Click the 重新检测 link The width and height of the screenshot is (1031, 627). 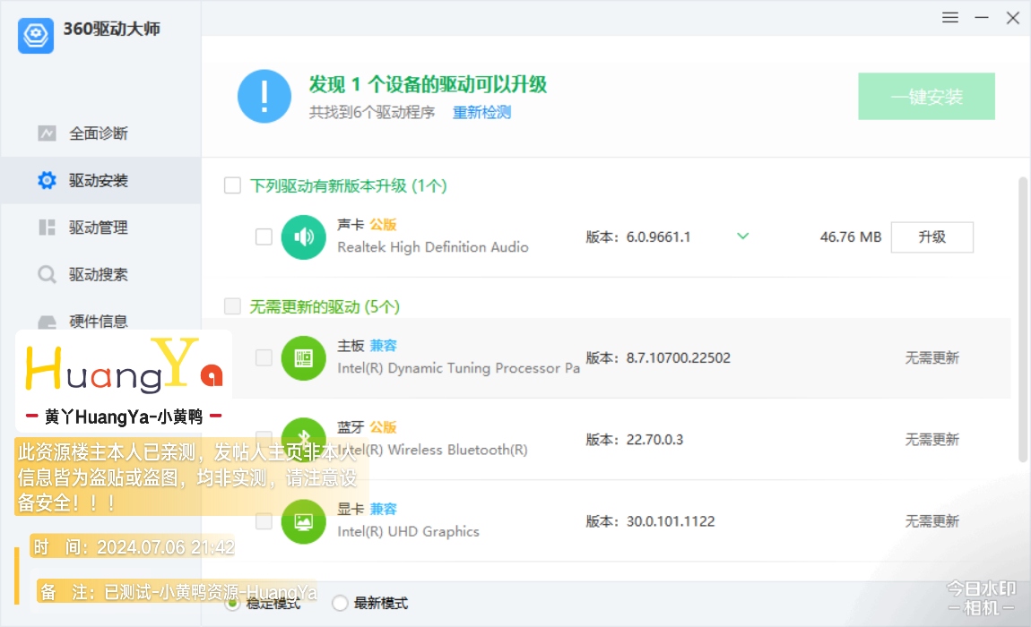coord(481,112)
